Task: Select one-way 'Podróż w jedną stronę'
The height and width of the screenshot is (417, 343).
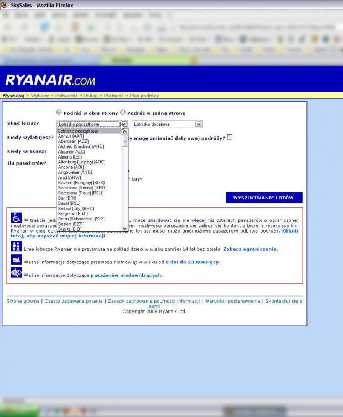Action: [x=123, y=113]
